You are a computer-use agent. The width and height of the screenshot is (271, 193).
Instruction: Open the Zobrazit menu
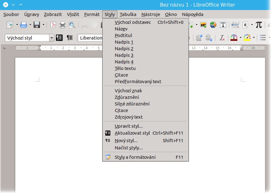tap(53, 14)
